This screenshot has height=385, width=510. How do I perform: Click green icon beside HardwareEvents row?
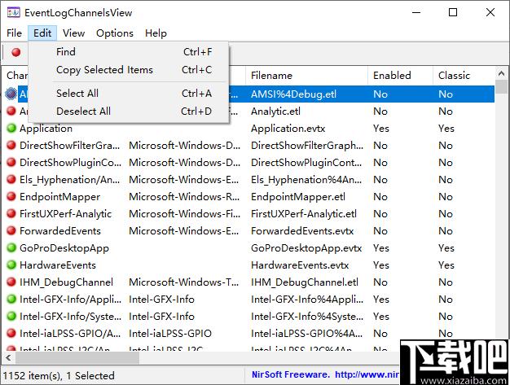[11, 265]
